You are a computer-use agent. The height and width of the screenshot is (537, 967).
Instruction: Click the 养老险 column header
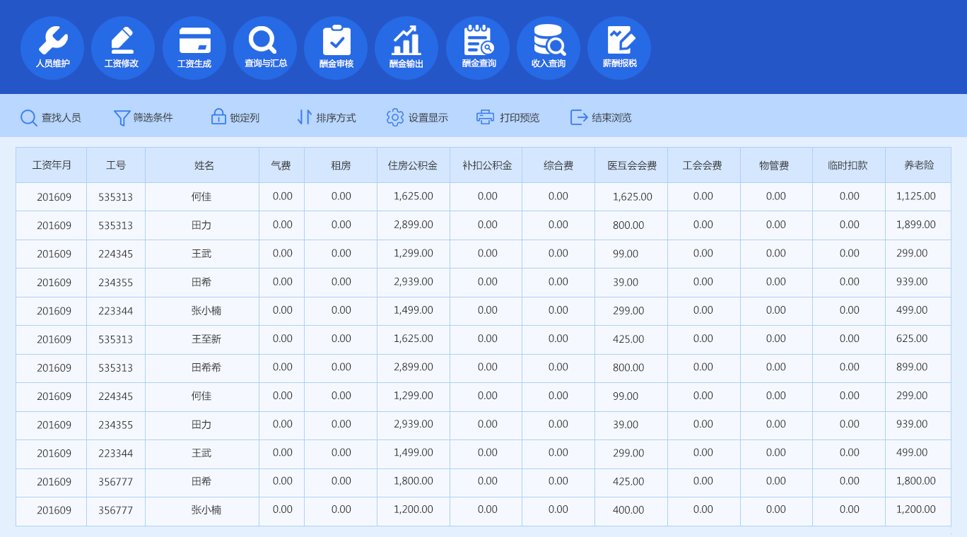(918, 165)
